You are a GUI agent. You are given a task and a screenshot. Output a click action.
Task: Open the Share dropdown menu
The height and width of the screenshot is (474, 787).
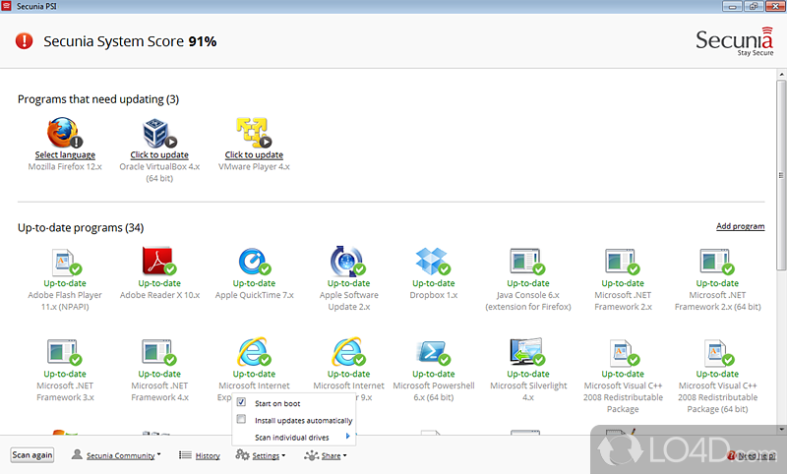[x=326, y=455]
